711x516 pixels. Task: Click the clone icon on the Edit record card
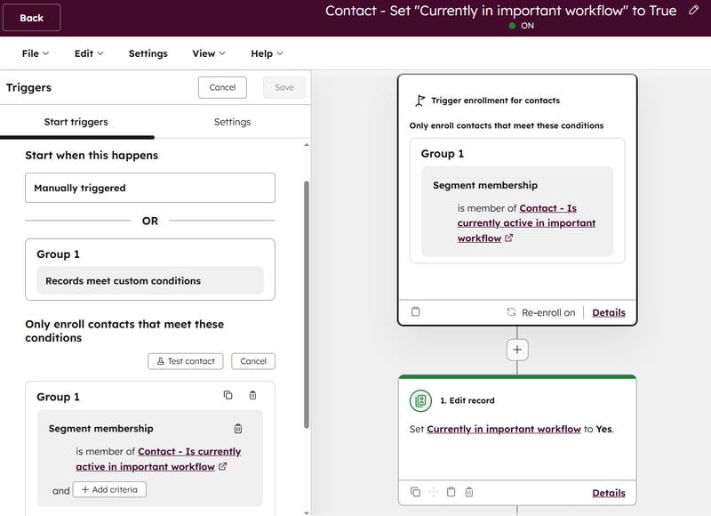pyautogui.click(x=415, y=492)
